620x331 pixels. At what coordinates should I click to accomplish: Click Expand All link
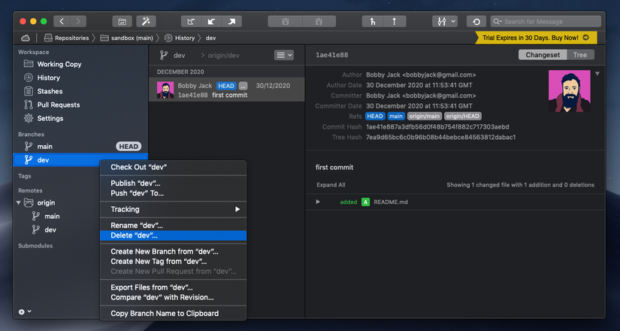[x=331, y=184]
